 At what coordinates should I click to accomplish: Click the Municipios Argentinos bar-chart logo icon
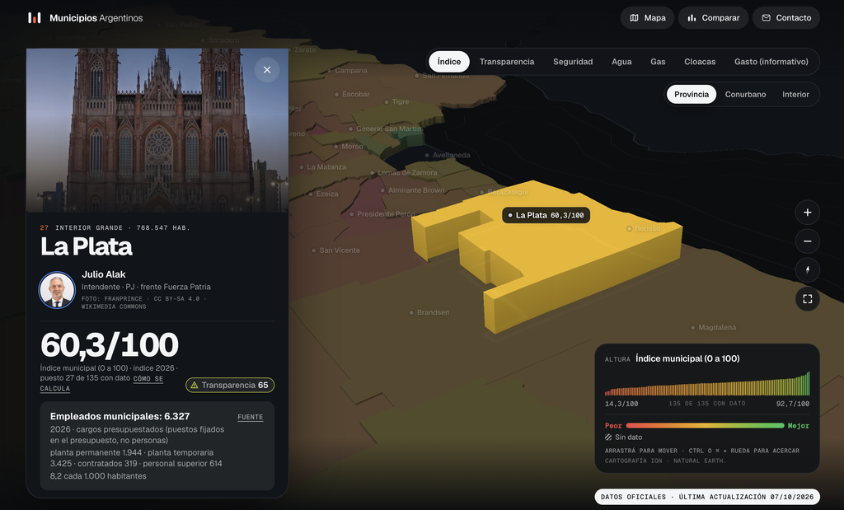pyautogui.click(x=34, y=18)
